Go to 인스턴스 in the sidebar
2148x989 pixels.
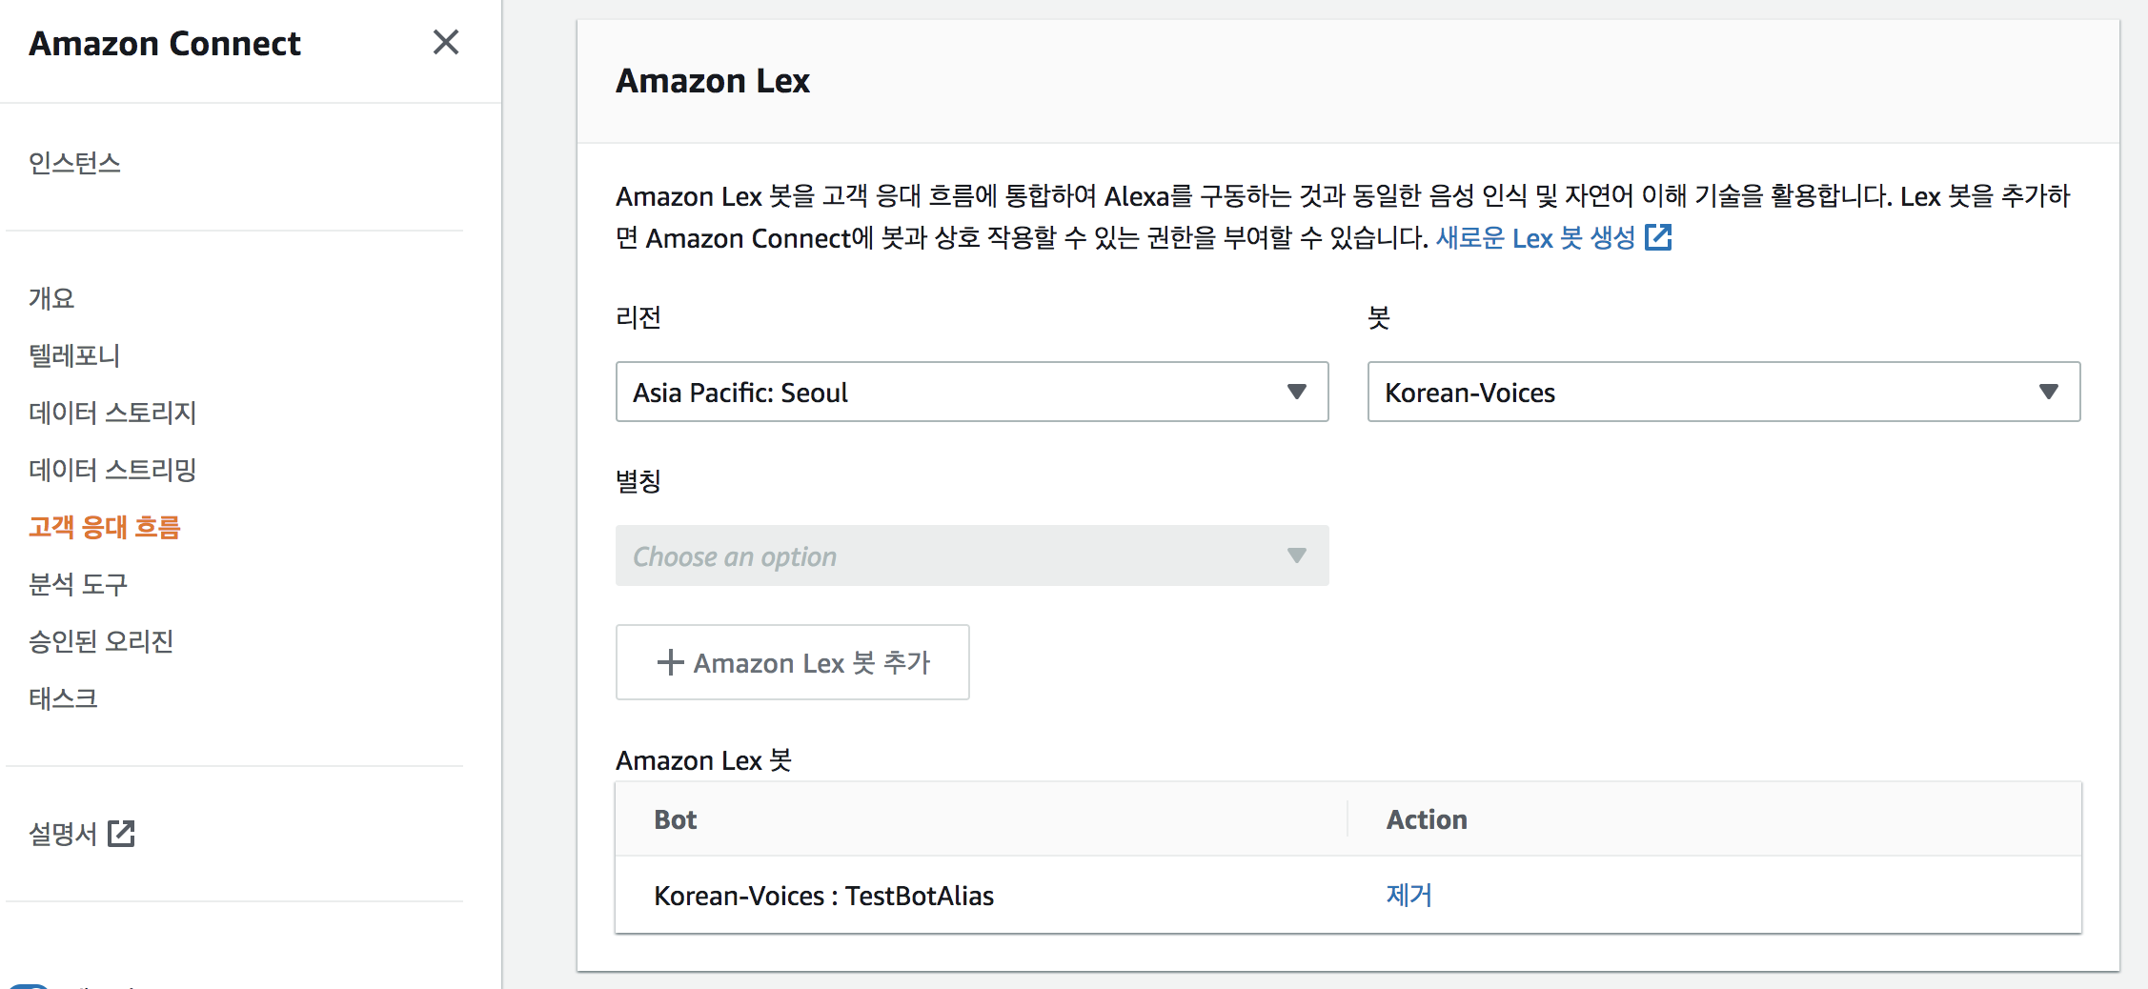tap(74, 163)
